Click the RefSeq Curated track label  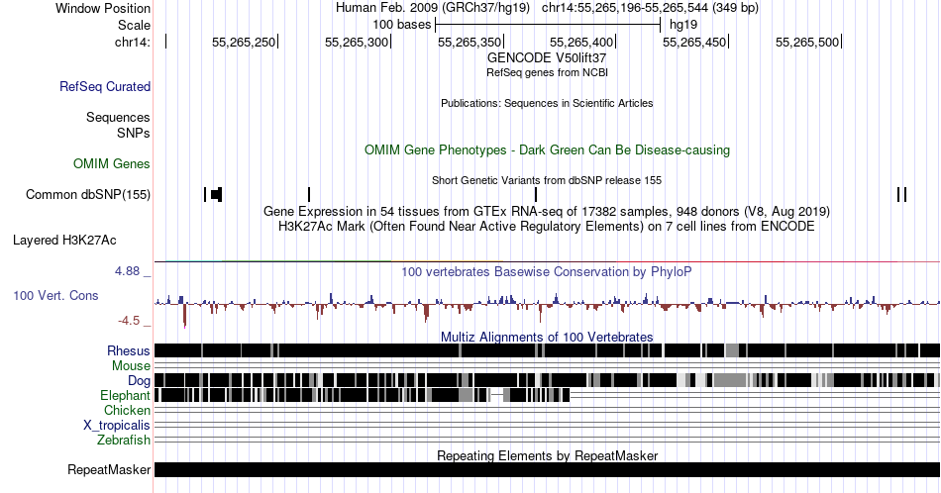point(104,86)
